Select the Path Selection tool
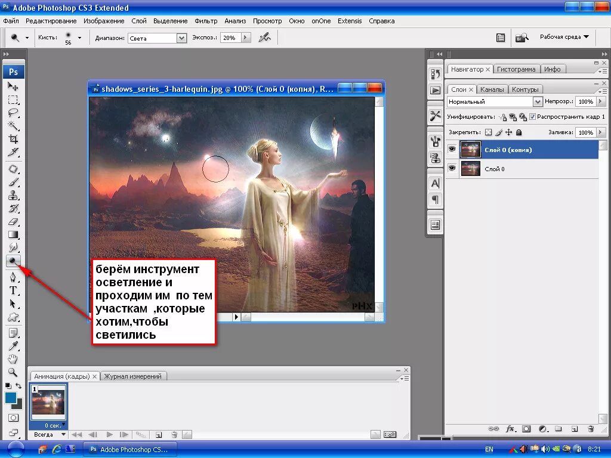This screenshot has width=611, height=458. (x=13, y=304)
